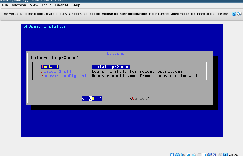Select the Rescue Shell option
This screenshot has height=156, width=243.
56,71
